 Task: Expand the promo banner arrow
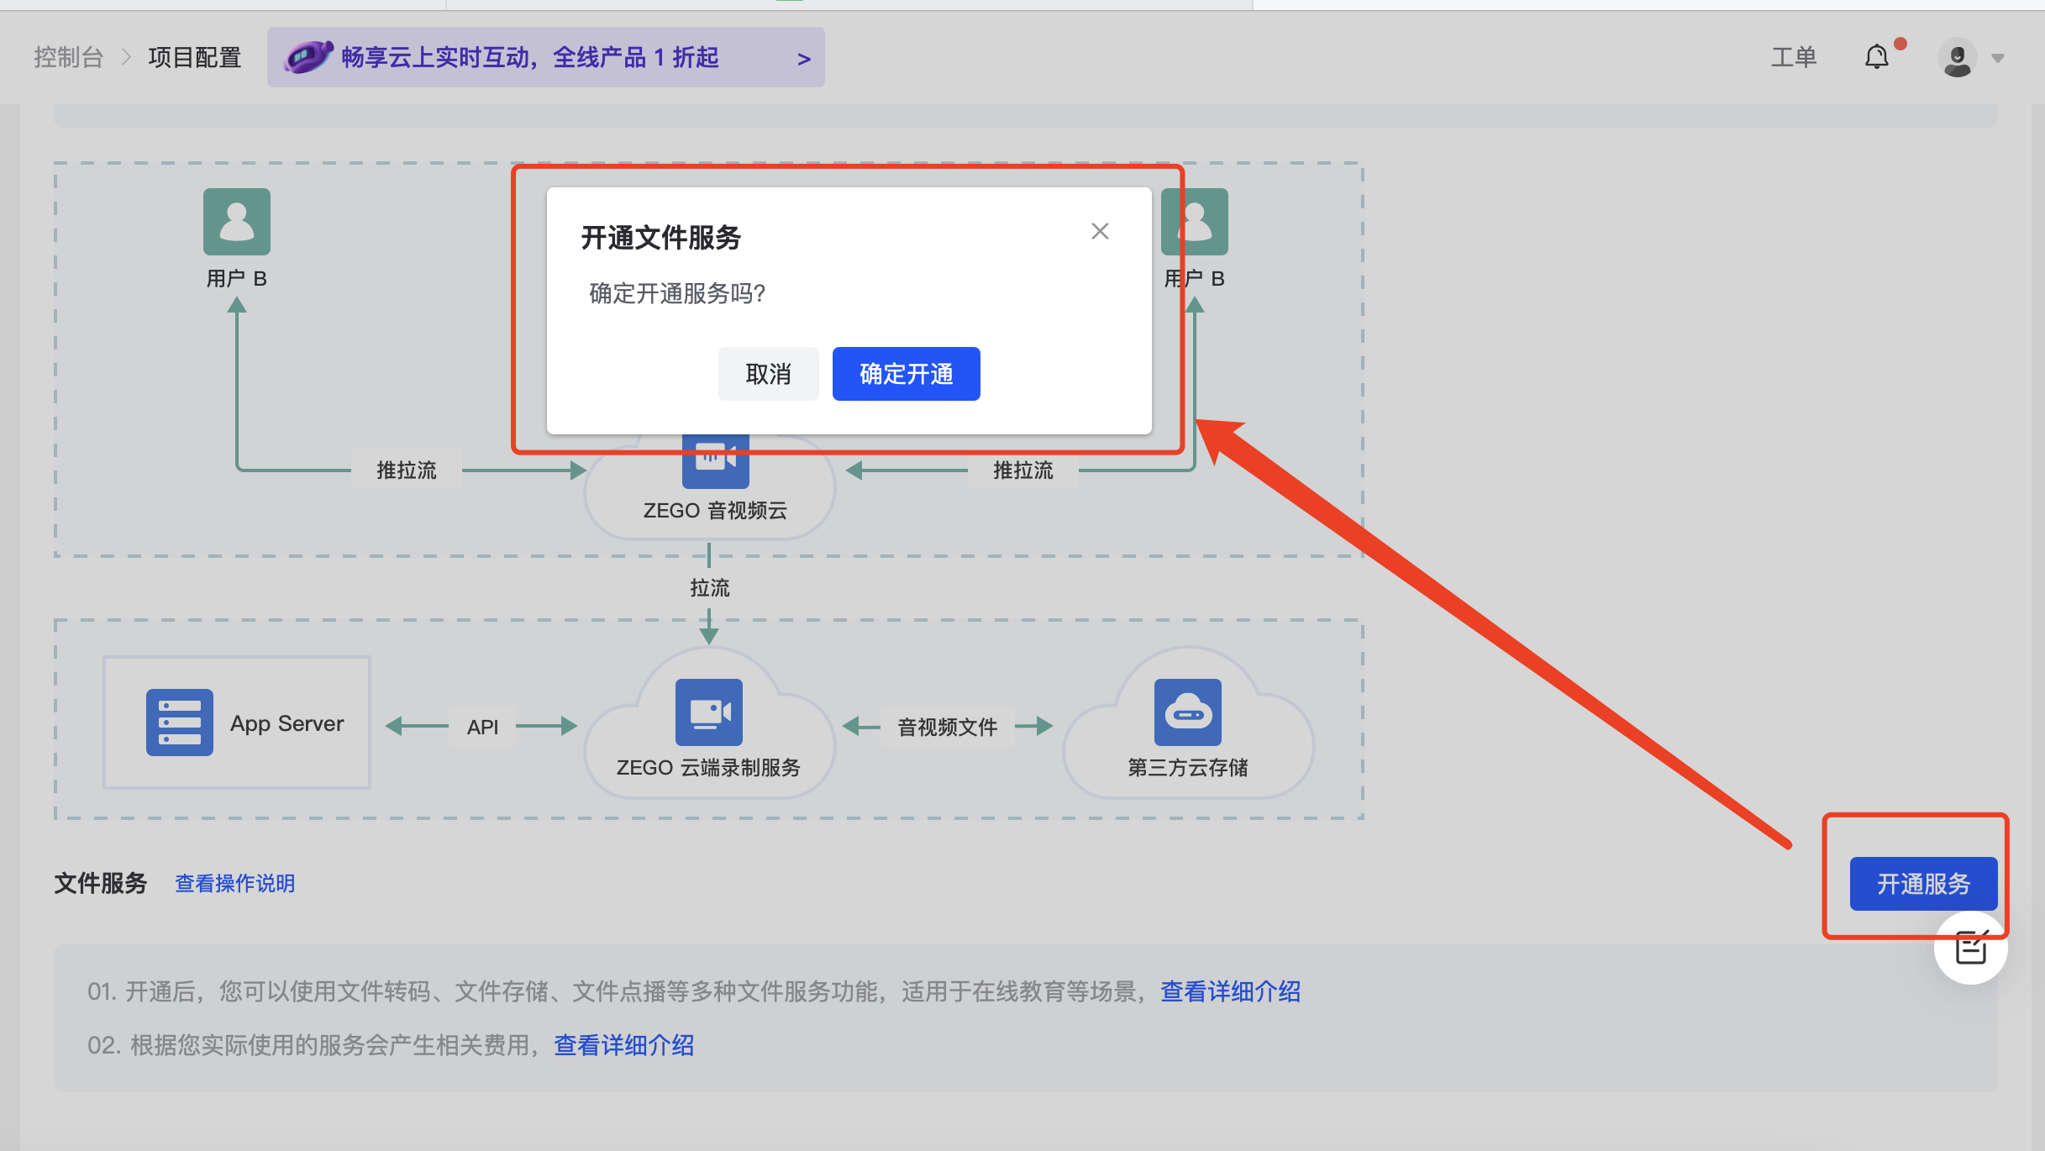(803, 59)
